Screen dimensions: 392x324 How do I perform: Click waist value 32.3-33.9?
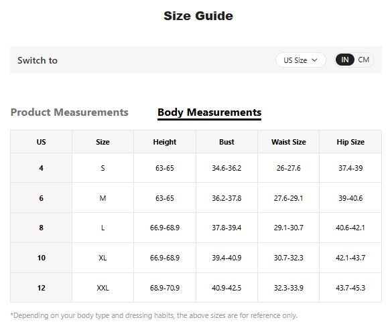coord(289,288)
